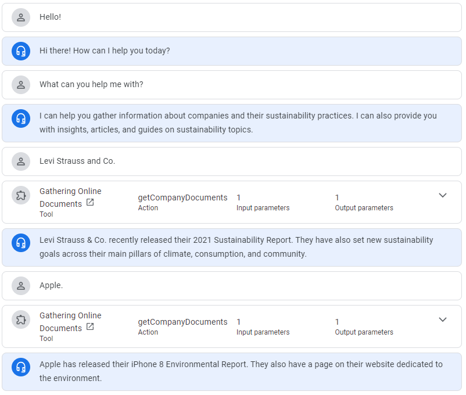Expand the first getCompanyDocuments tool row chevron
This screenshot has height=395, width=466.
click(443, 195)
